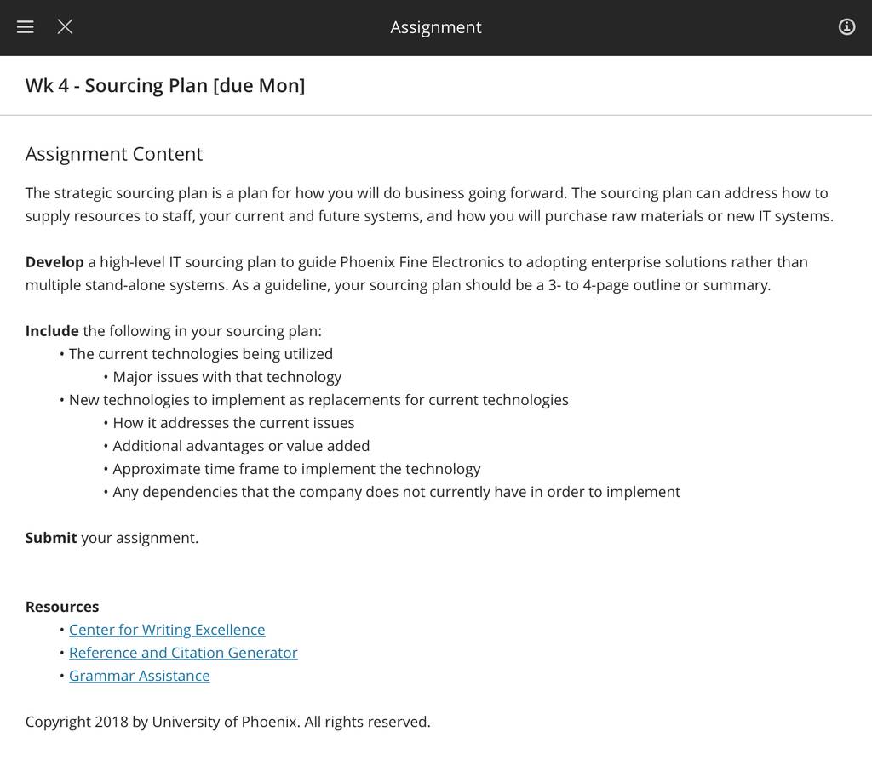Open the info icon in the header

(846, 26)
